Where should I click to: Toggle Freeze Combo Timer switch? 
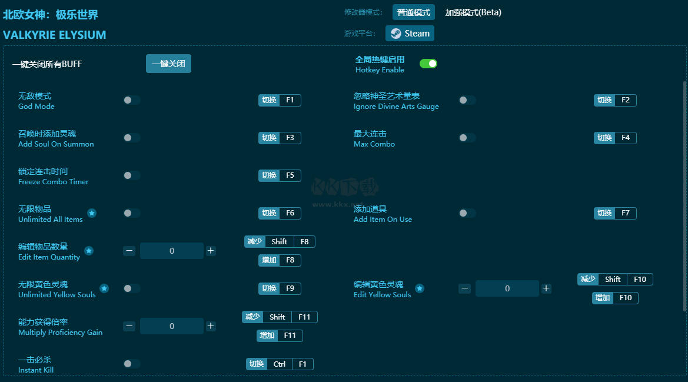pyautogui.click(x=132, y=175)
